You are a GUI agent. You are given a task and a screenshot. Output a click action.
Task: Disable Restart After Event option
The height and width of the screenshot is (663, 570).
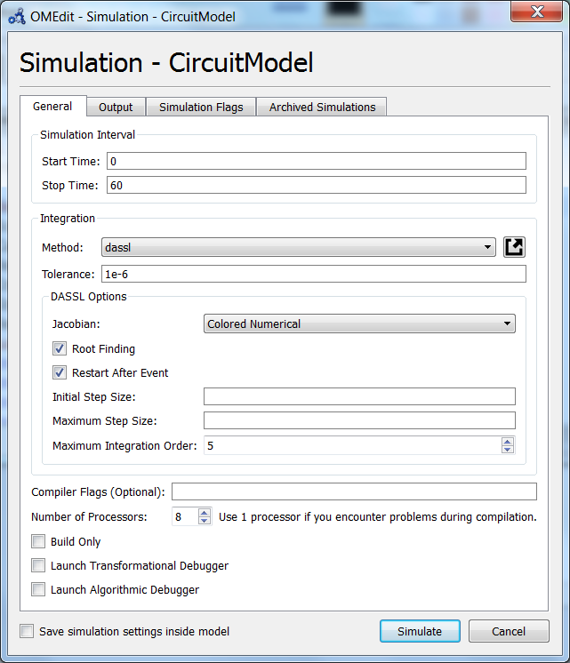[60, 373]
